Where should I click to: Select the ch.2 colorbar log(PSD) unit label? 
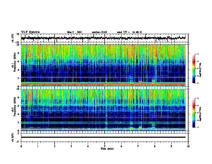click(x=200, y=114)
